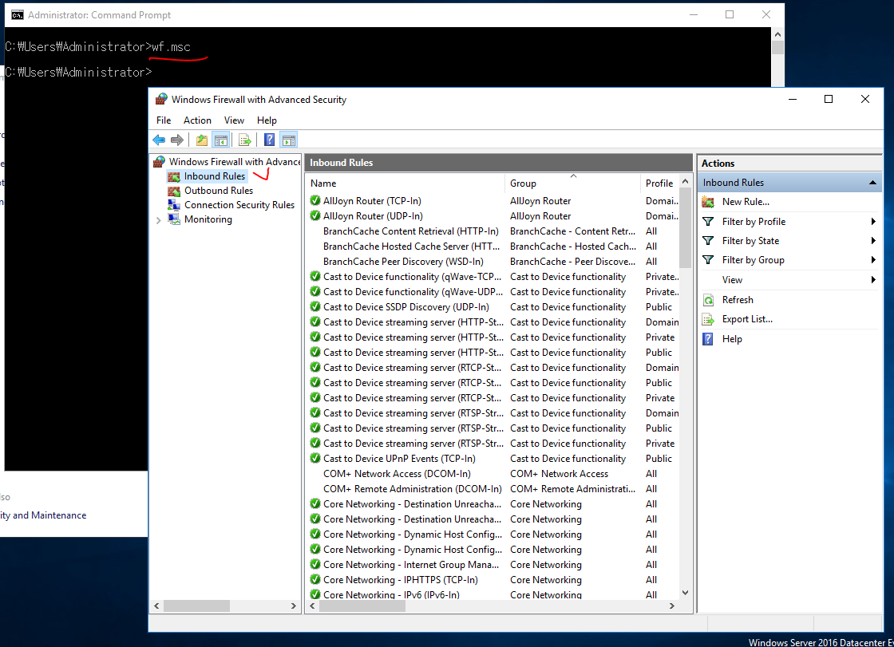Click the firewall icon in window title bar
This screenshot has width=894, height=647.
pos(162,99)
